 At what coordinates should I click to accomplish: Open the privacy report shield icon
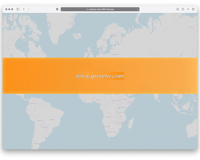coord(57,9)
